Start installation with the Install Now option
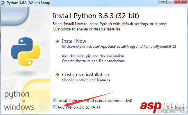 pyautogui.click(x=74, y=41)
